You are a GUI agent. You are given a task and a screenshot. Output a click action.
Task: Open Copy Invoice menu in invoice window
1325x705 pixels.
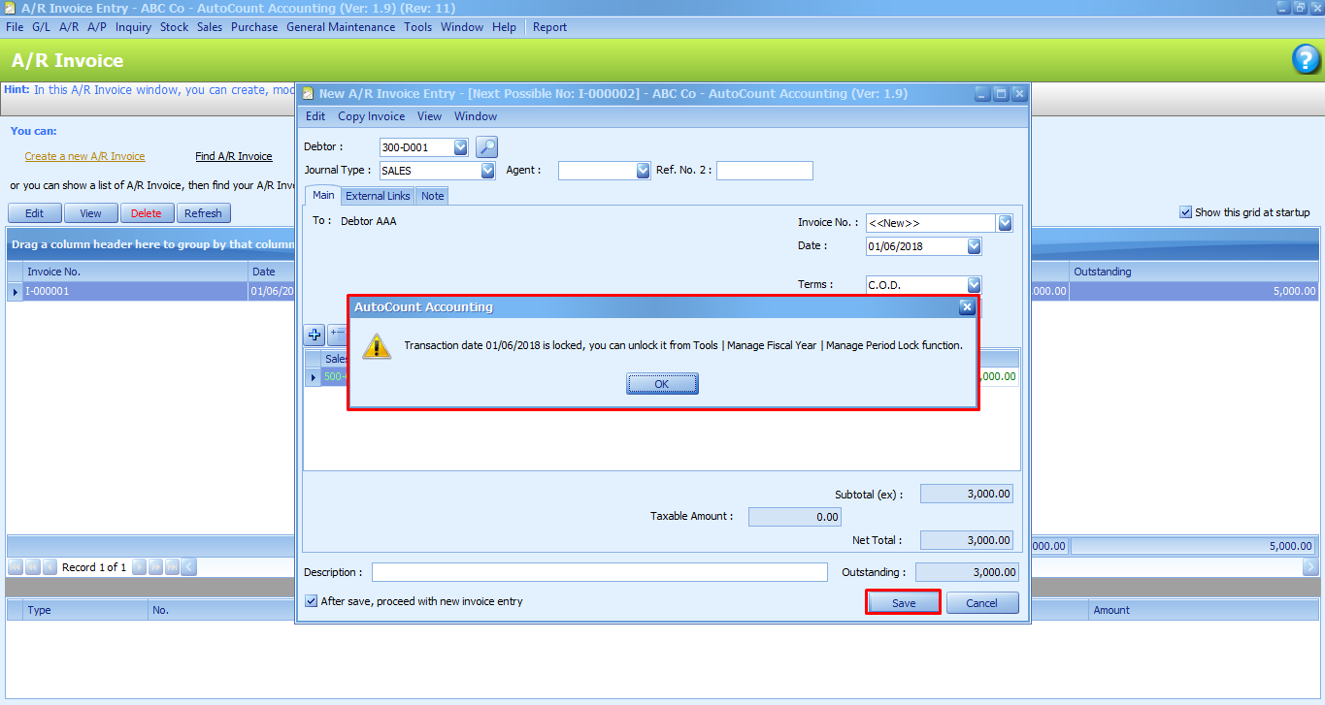point(372,116)
